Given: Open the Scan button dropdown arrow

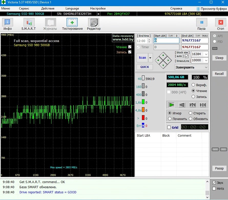Looking at the screenshot, I should tap(150, 58).
